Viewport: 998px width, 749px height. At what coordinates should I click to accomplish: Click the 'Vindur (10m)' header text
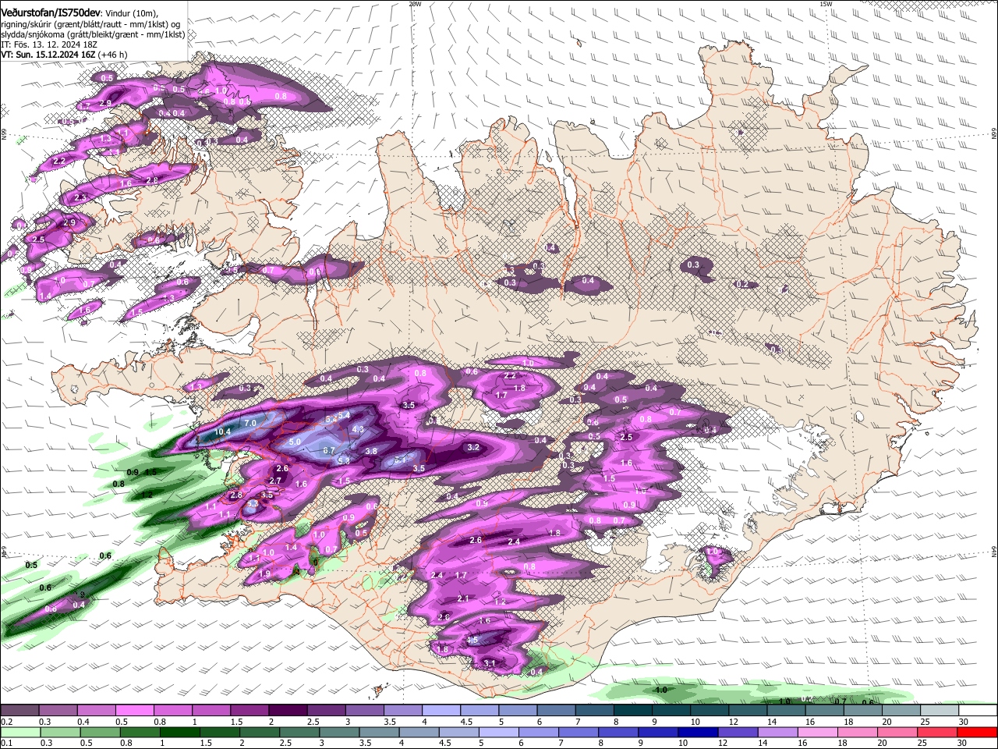131,12
